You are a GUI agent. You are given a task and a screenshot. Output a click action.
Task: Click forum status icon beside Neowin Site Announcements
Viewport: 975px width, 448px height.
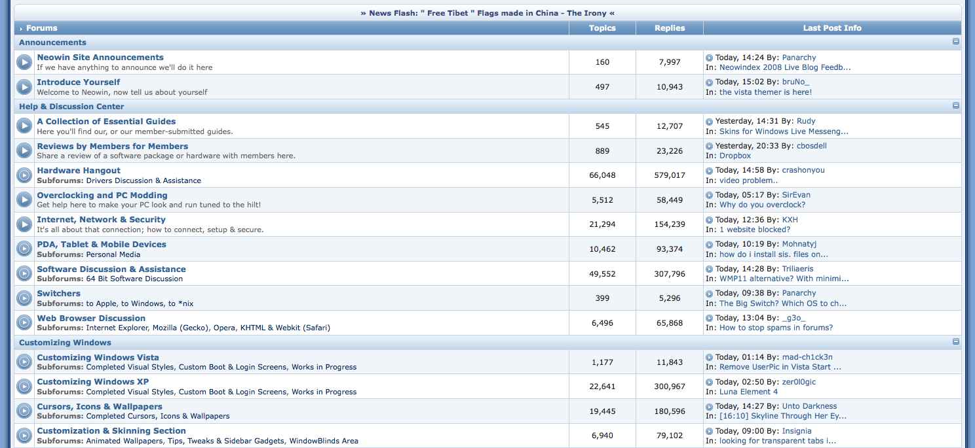coord(24,62)
